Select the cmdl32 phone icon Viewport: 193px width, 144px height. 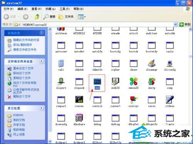[x=115, y=82]
